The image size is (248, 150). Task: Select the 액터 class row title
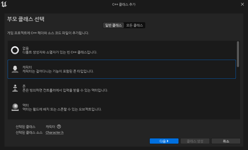coord(26,105)
